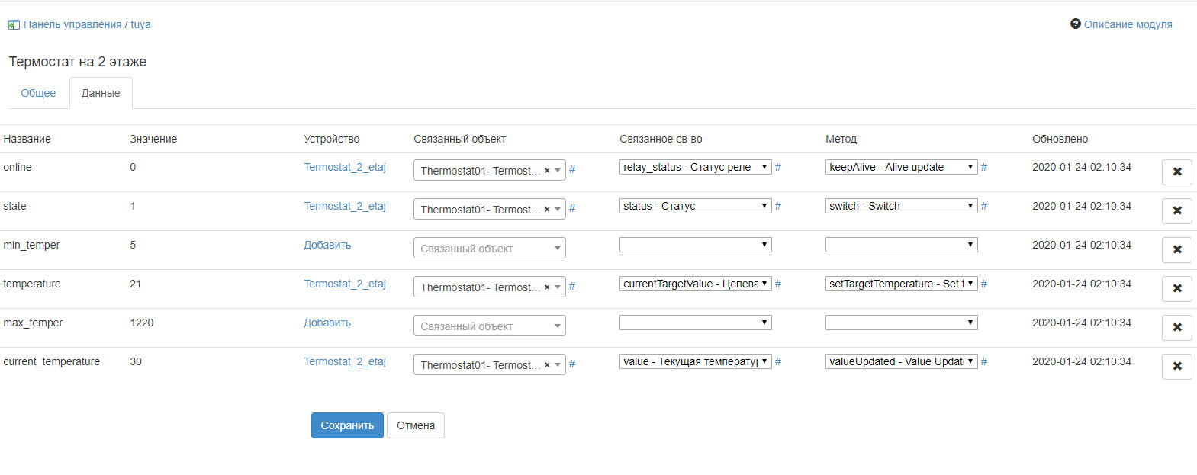Expand setTargetTemperature method dropdown
1197x475 pixels.
tap(901, 284)
